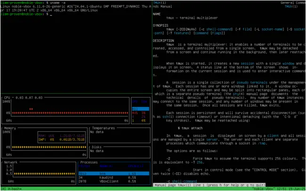Click the highlighted word "client"
306x191 pixels.
pos(273,136)
